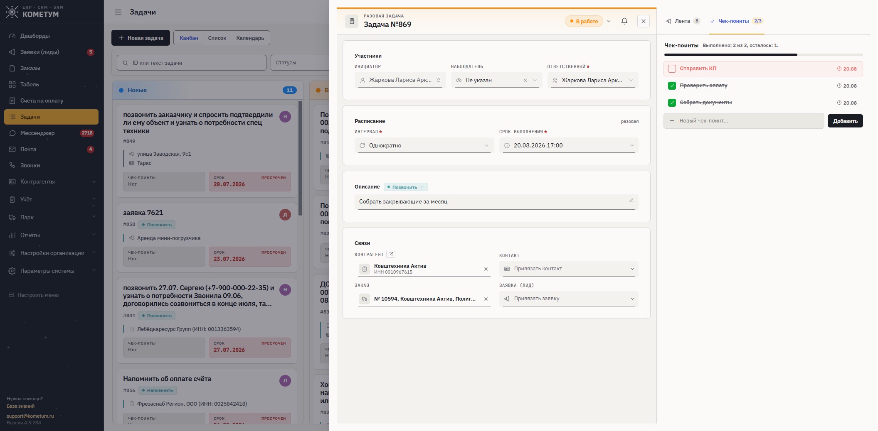Image resolution: width=878 pixels, height=431 pixels.
Task: Click the hamburger menu icon next to Задачи title
Action: coord(118,12)
